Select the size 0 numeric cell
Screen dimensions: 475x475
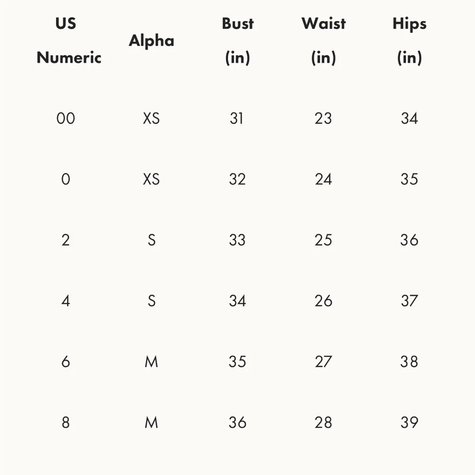(66, 179)
